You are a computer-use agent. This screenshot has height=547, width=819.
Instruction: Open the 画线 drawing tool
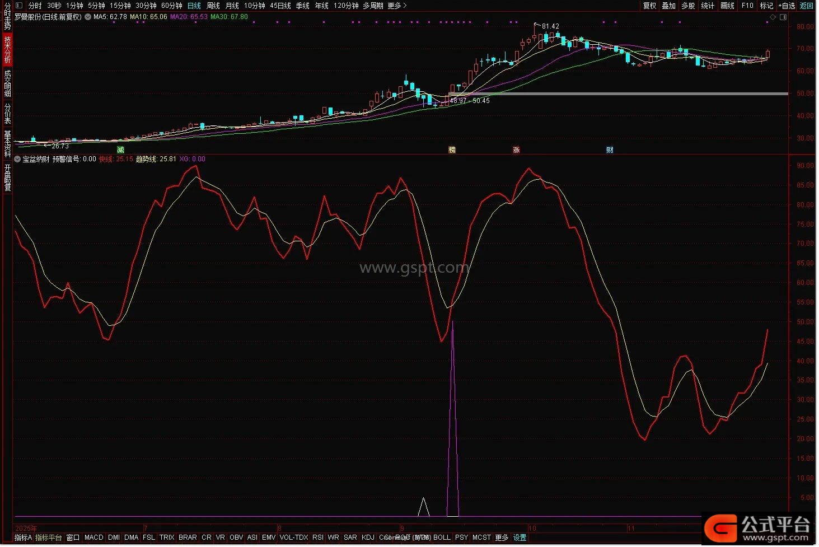coord(727,6)
